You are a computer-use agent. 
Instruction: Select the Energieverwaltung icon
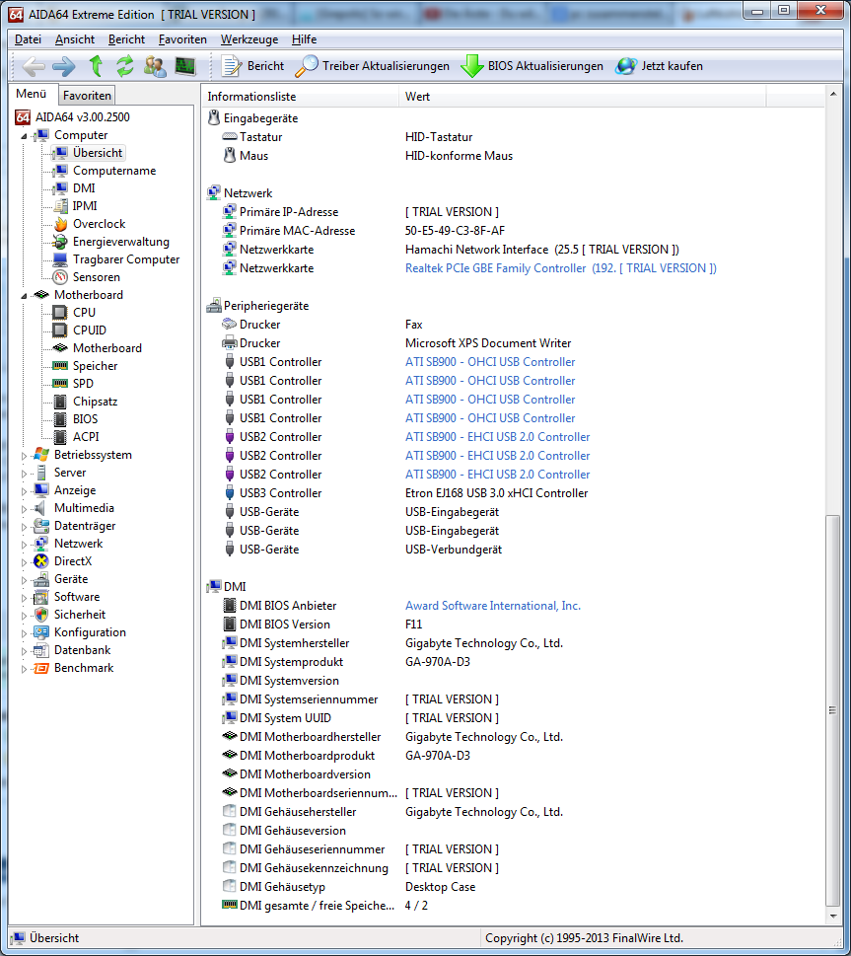click(60, 242)
